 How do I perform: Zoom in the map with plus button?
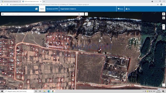pyautogui.click(x=164, y=26)
